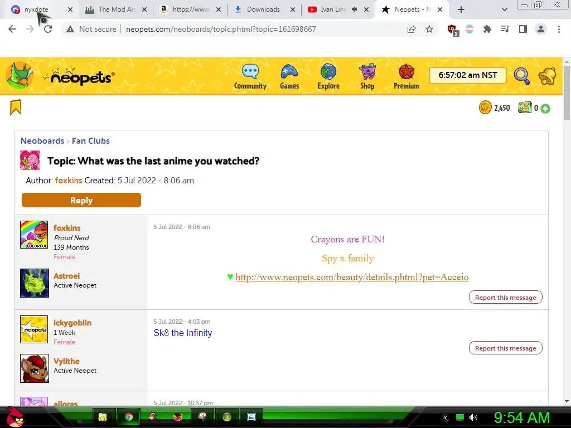Bookmark this page with the star icon

click(x=429, y=29)
